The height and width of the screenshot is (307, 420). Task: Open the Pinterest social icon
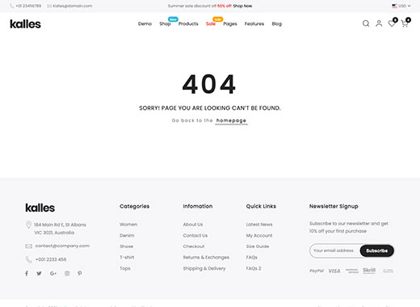click(80, 273)
